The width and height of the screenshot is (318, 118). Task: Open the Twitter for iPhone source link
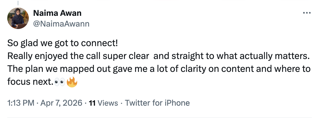[157, 103]
